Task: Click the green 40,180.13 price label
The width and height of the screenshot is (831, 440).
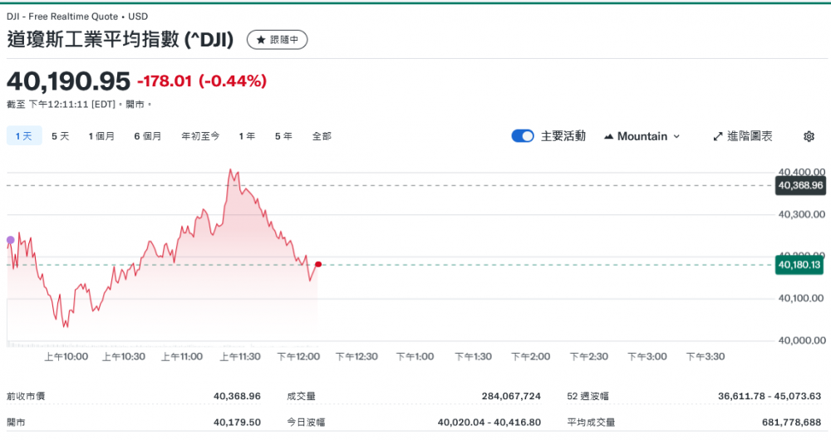Action: [x=799, y=265]
